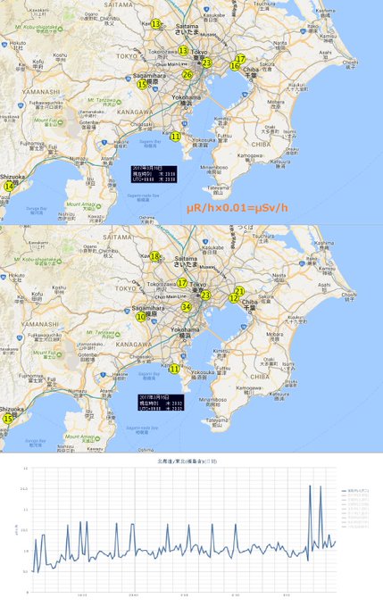This screenshot has height=607, width=383.
Task: Select marker 11 near Yokosuka on top map
Action: (175, 137)
